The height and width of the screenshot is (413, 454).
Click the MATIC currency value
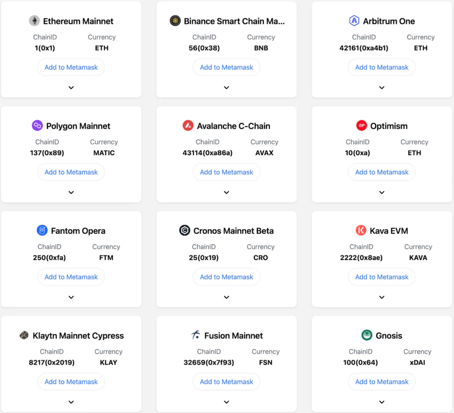coord(104,153)
